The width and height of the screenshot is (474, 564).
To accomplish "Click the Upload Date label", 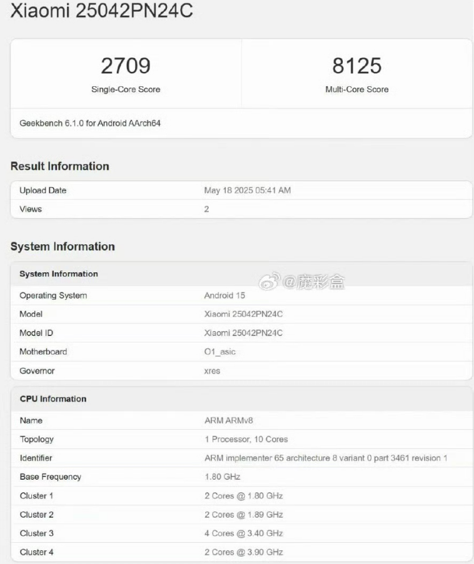I will [43, 190].
